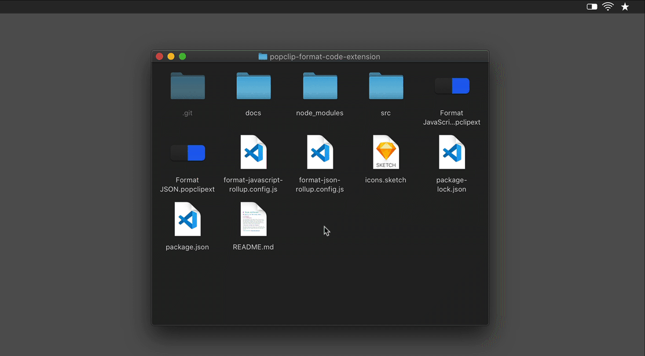This screenshot has width=645, height=356.
Task: Select format-json-rollup.config.js file icon
Action: (320, 152)
